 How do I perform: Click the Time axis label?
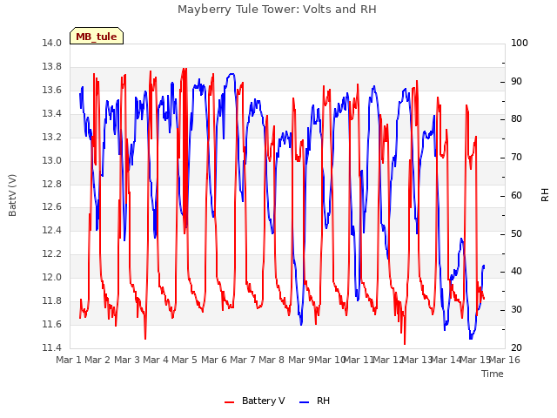493,374
